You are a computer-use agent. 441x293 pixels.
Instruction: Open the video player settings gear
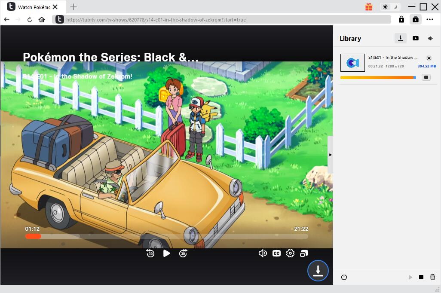290,253
